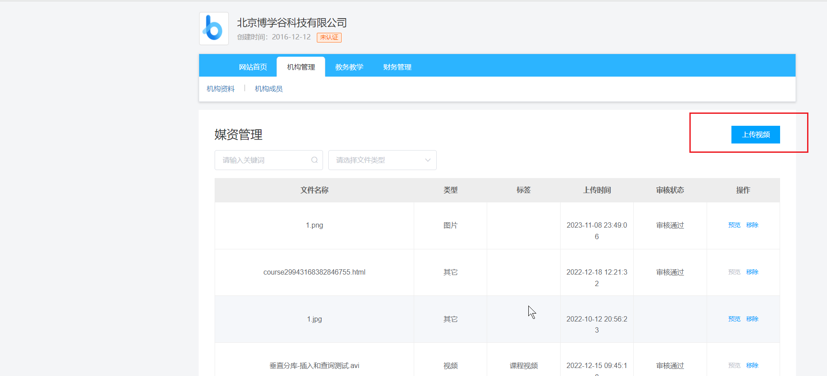Remove the 垂直分库-插入和查询测试.avi file
This screenshot has width=827, height=376.
(x=752, y=365)
